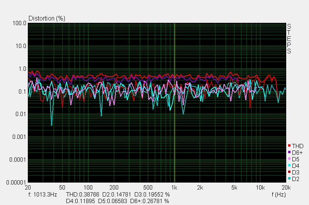This screenshot has height=205, width=309.
Task: Click the pink D5 legend swatch
Action: (289, 159)
